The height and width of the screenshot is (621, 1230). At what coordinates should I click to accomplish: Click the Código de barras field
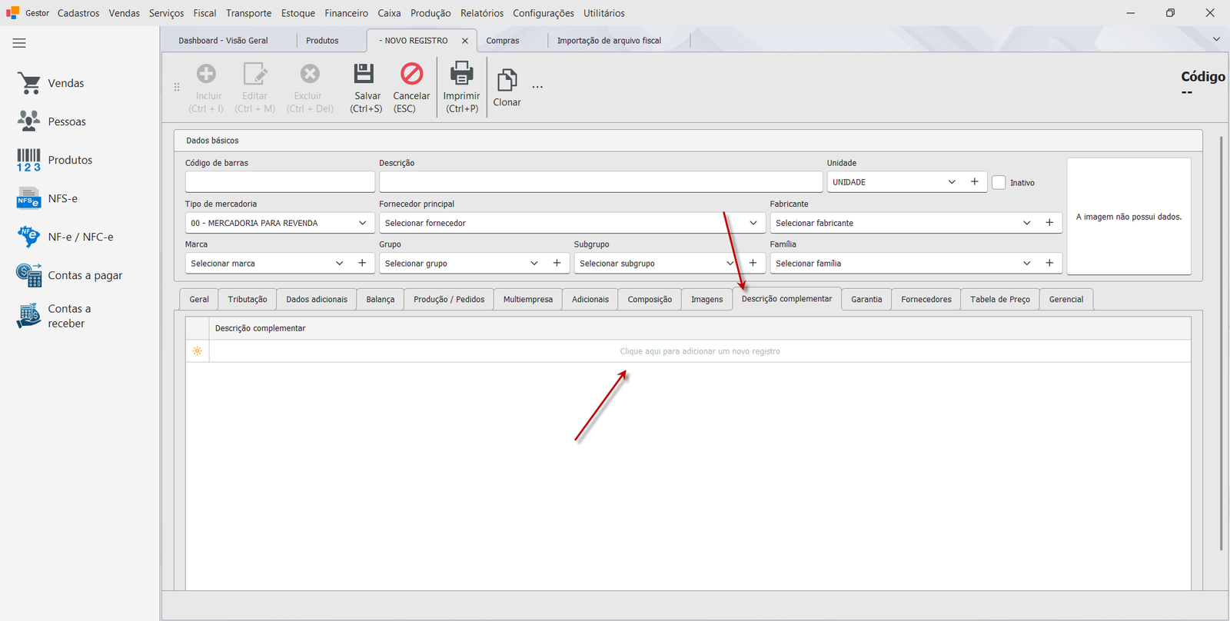[x=280, y=182]
